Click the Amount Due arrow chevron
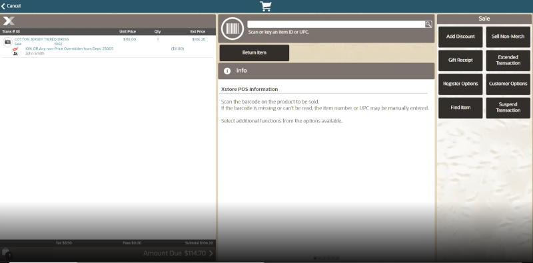 (x=211, y=253)
